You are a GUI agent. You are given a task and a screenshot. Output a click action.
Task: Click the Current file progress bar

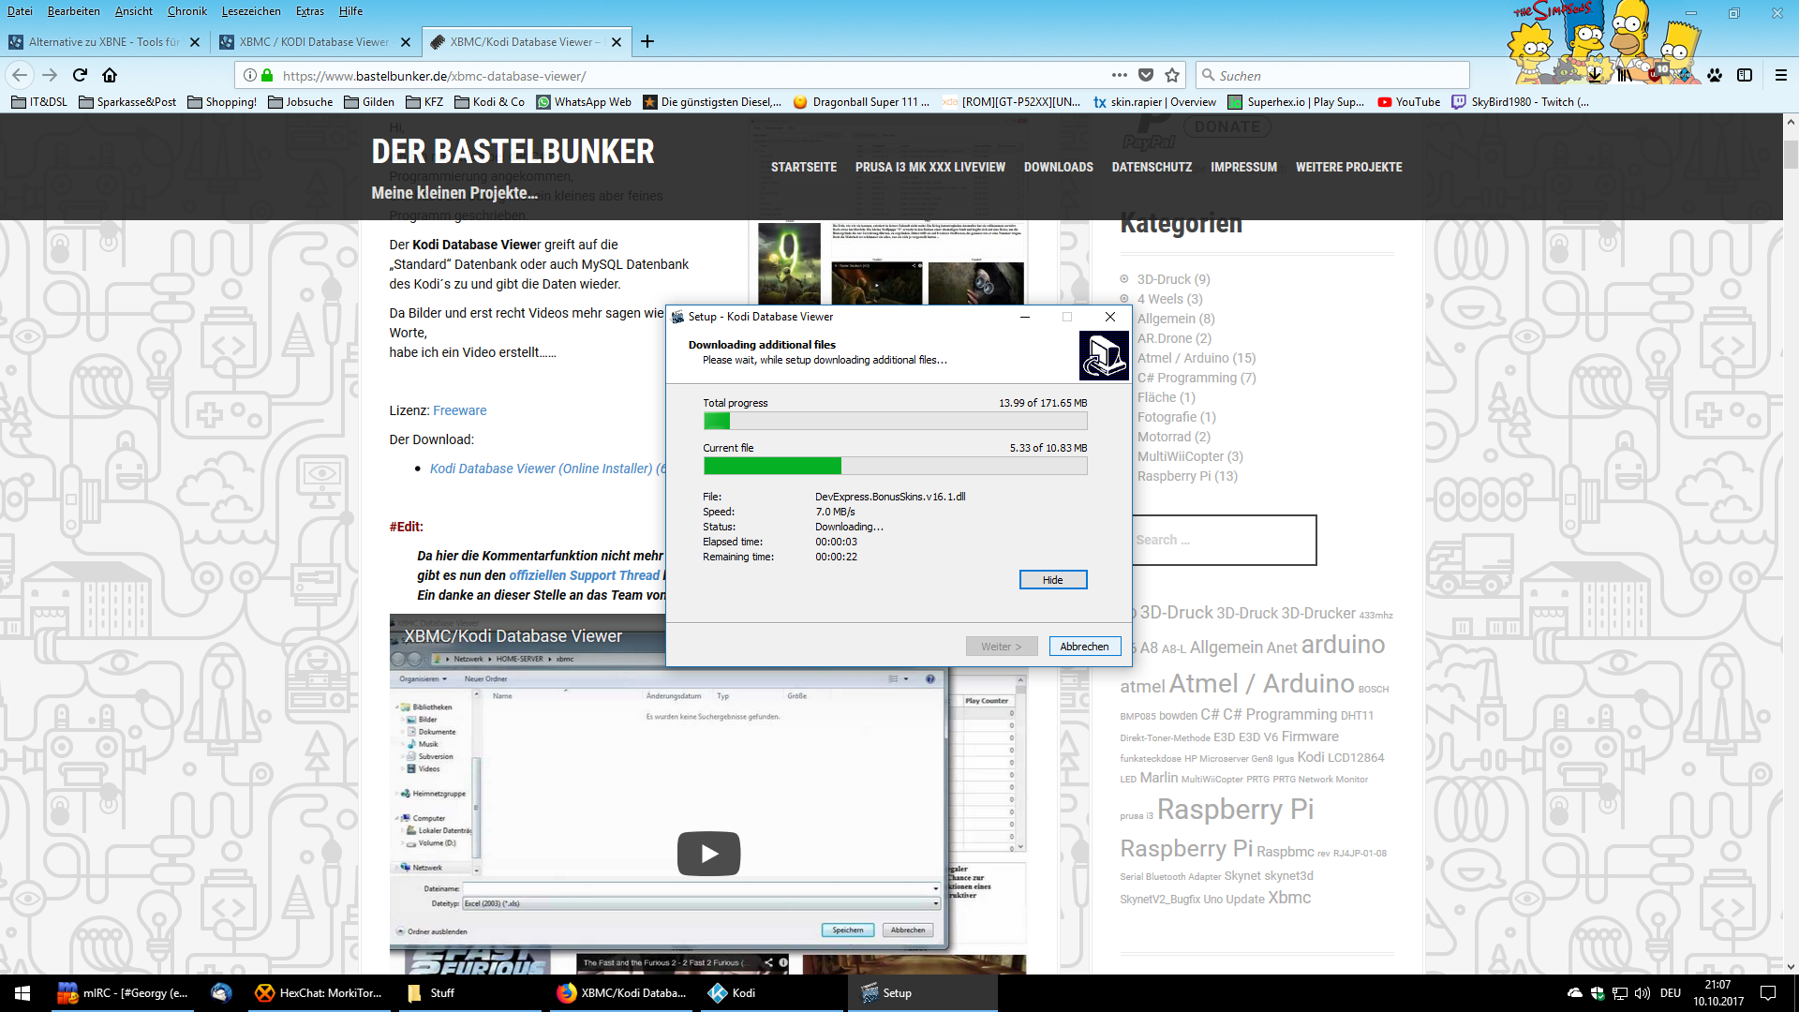(895, 466)
